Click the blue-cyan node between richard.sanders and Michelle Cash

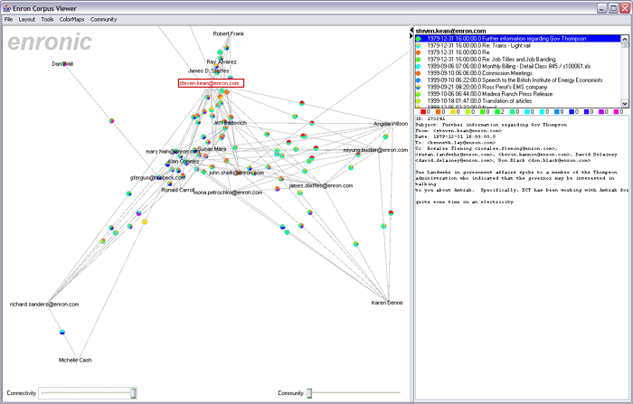tap(62, 333)
